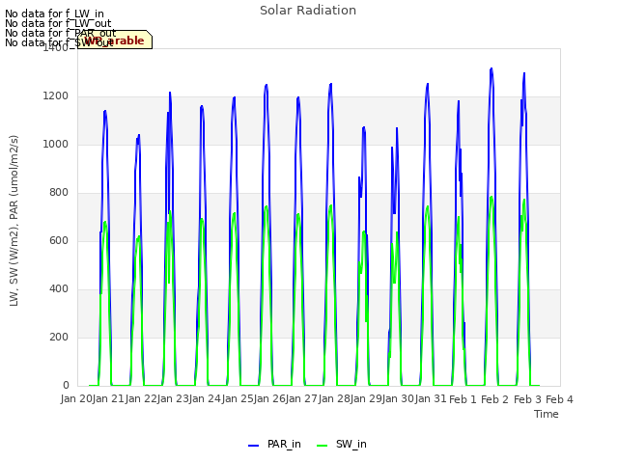Click the Jan 23 x-axis tick label
This screenshot has width=618, height=463.
(173, 399)
